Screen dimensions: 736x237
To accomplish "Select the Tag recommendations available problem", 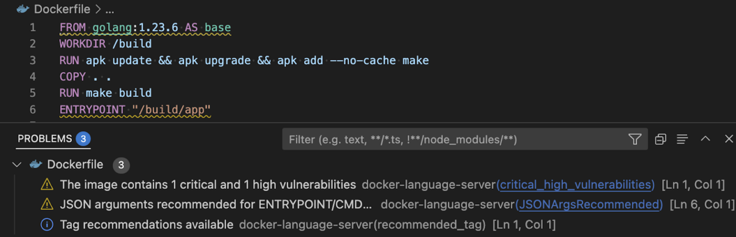I will point(147,225).
